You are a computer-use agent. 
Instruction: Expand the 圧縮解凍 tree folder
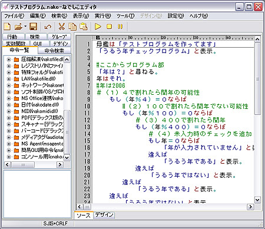pyautogui.click(x=9, y=59)
